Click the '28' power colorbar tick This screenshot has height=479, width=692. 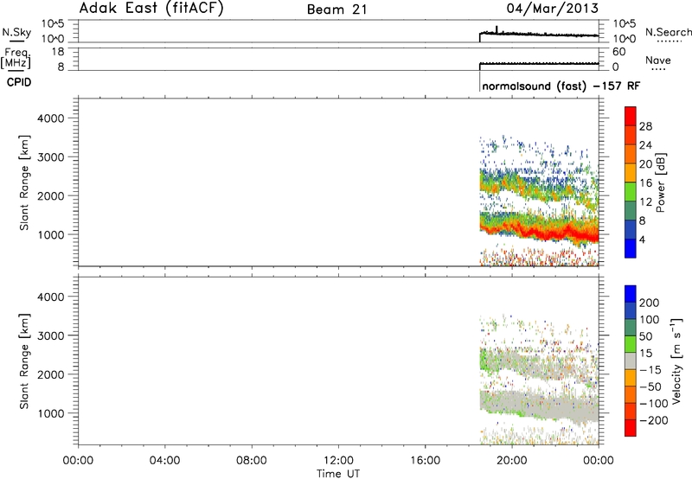pyautogui.click(x=645, y=126)
